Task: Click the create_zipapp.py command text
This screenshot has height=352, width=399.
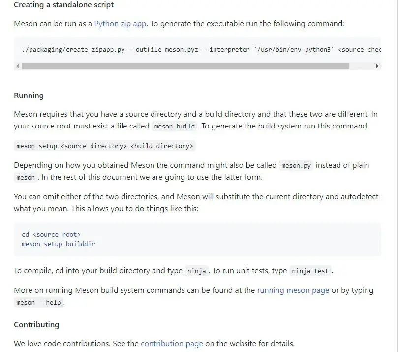Action: point(201,49)
